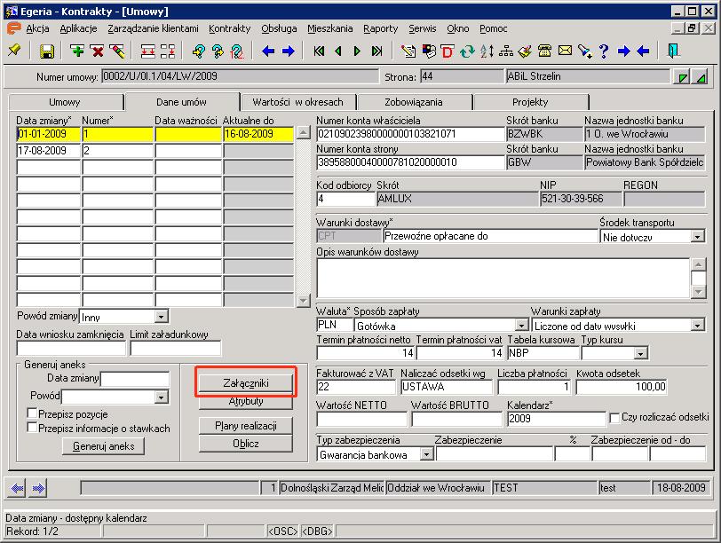The width and height of the screenshot is (721, 543).
Task: Click the insert-row icon with red arrows
Action: (147, 51)
